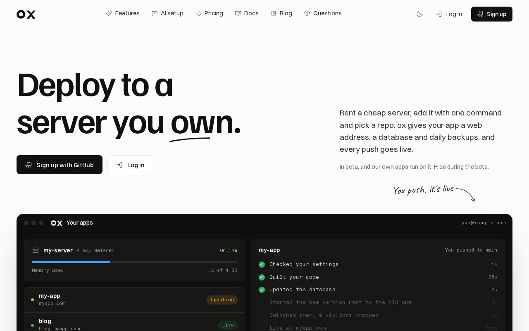Click the green check beside Built your code
This screenshot has width=529, height=331.
pos(262,277)
